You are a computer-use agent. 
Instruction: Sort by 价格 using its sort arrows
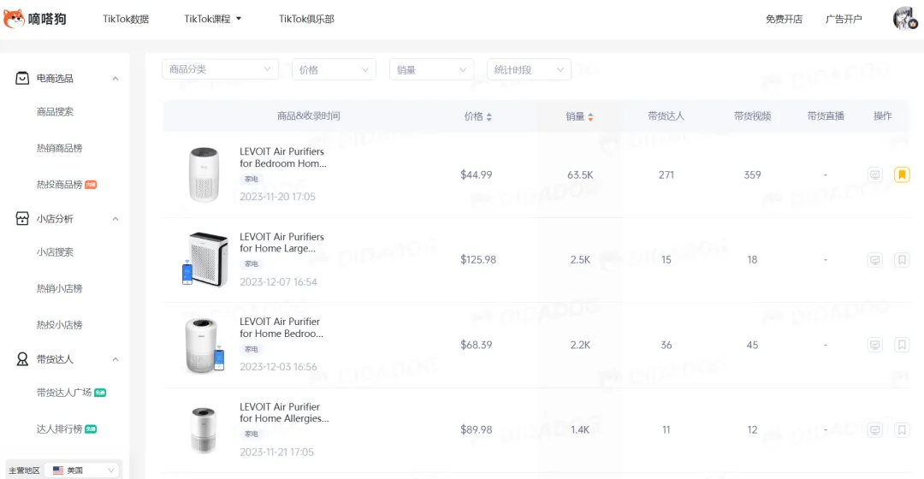tap(489, 116)
